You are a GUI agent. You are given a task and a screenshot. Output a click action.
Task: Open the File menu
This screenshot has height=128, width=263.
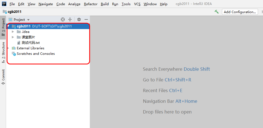pos(12,4)
